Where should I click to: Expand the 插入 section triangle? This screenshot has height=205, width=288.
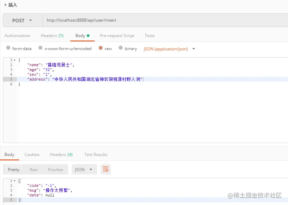5,5
